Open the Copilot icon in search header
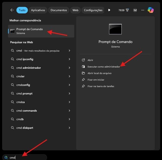The height and width of the screenshot is (160, 162). tap(151, 10)
